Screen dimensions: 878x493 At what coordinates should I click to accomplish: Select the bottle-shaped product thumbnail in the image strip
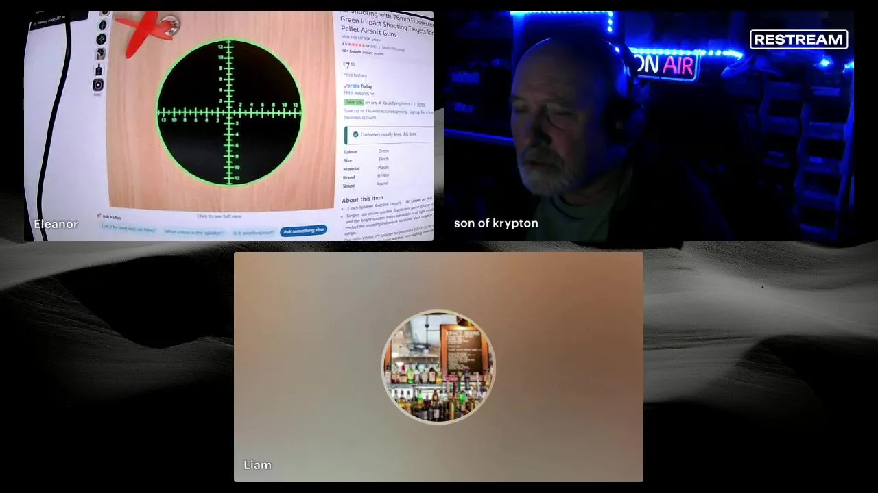point(98,70)
